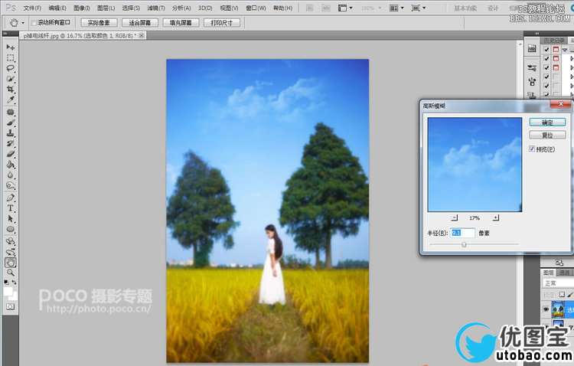Toggle the first checkmark in actions panel
The width and height of the screenshot is (574, 366).
(x=546, y=50)
